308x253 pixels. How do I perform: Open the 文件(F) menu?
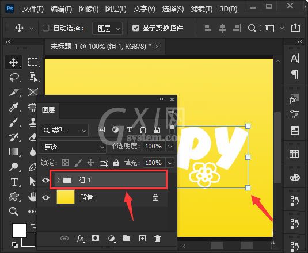pos(33,9)
